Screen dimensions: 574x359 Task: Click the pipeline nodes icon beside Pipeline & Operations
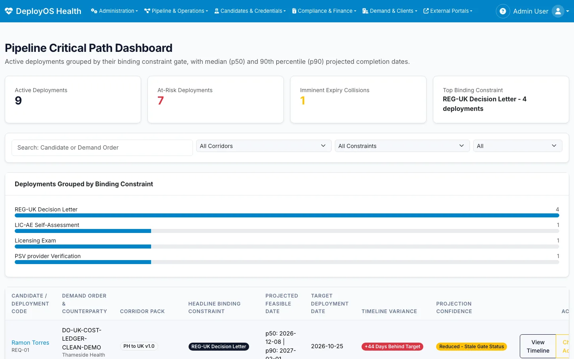pos(147,11)
